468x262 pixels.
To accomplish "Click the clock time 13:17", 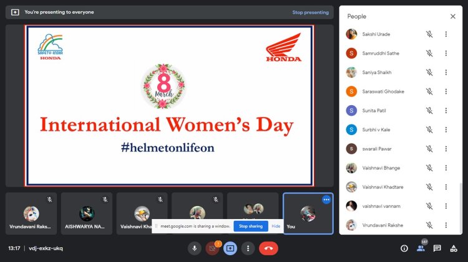I will click(x=14, y=248).
